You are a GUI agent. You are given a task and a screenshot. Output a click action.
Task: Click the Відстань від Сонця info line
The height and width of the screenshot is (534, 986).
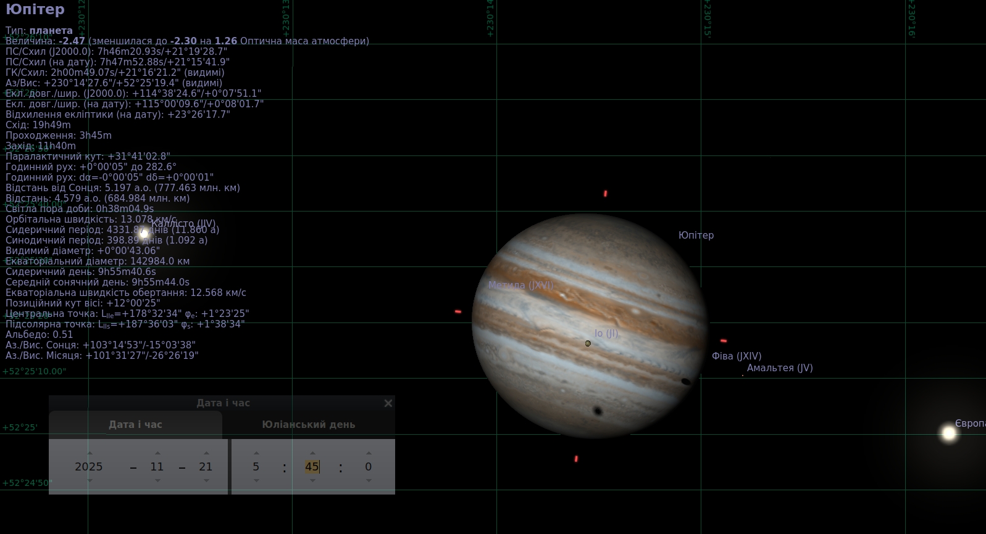tap(123, 187)
